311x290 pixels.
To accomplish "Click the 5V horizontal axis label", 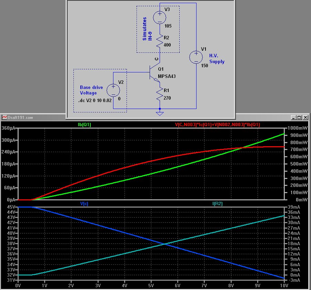I will (x=151, y=286).
